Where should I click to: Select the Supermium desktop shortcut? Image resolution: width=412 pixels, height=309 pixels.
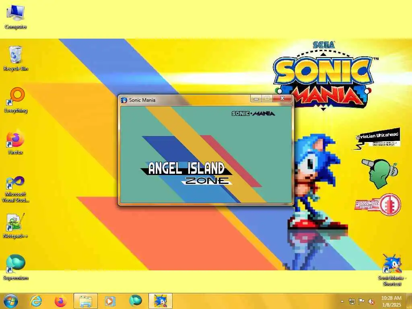pos(15,268)
